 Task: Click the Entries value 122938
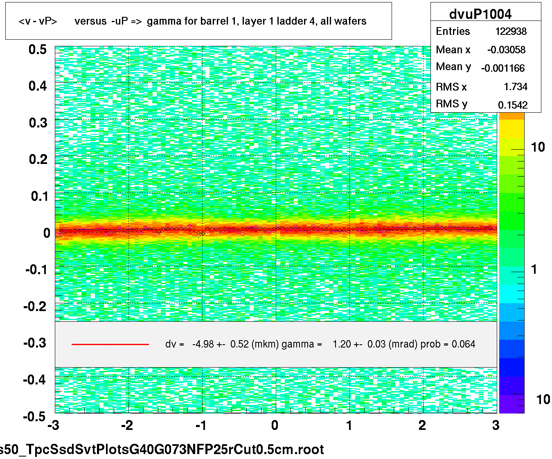[x=511, y=32]
